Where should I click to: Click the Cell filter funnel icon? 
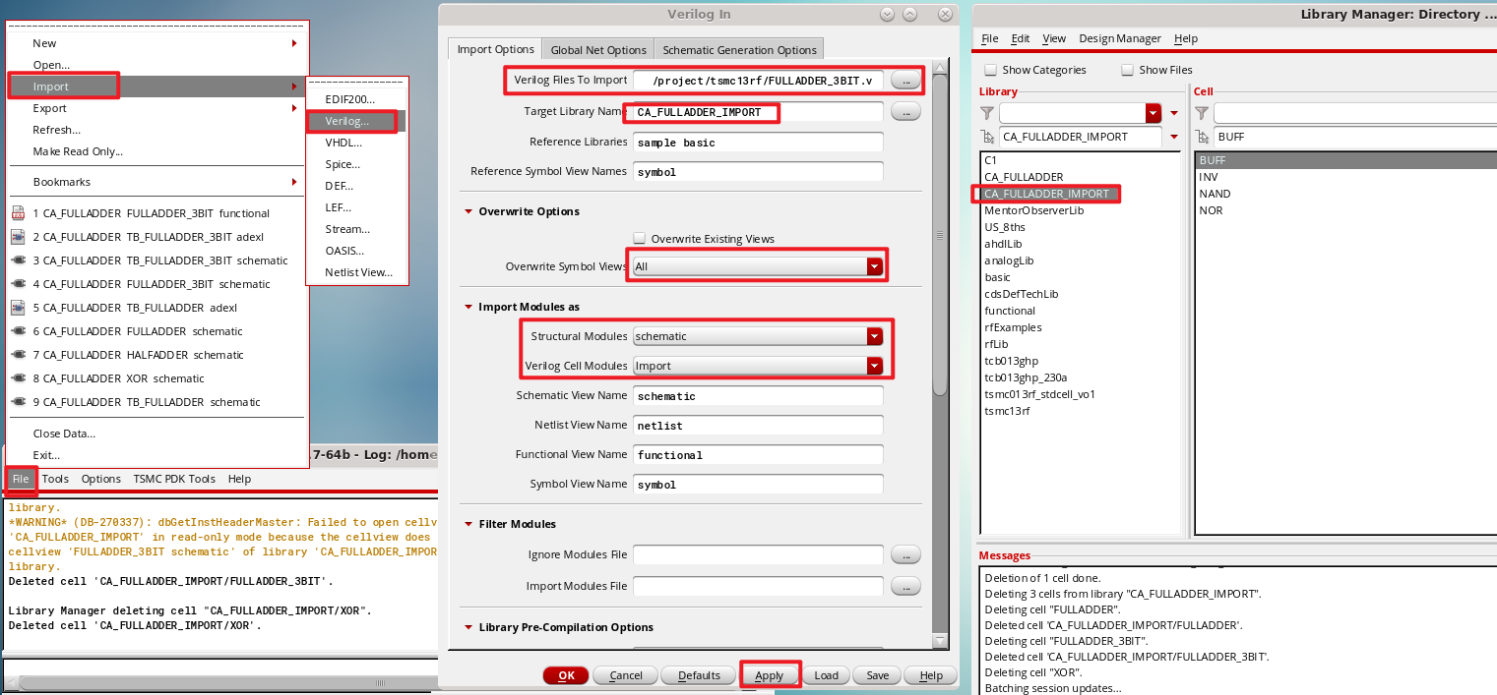pos(1203,112)
